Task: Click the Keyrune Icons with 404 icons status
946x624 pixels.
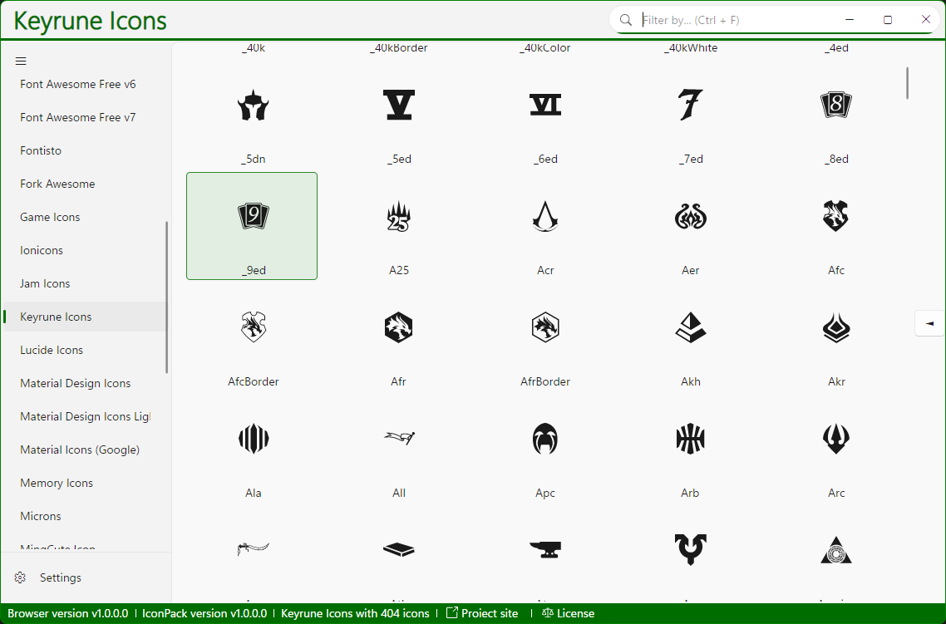Action: pos(355,613)
